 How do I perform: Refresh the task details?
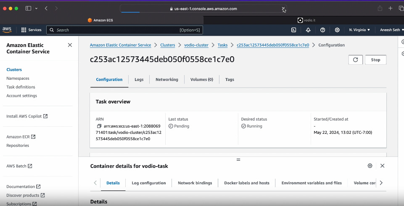[x=356, y=60]
